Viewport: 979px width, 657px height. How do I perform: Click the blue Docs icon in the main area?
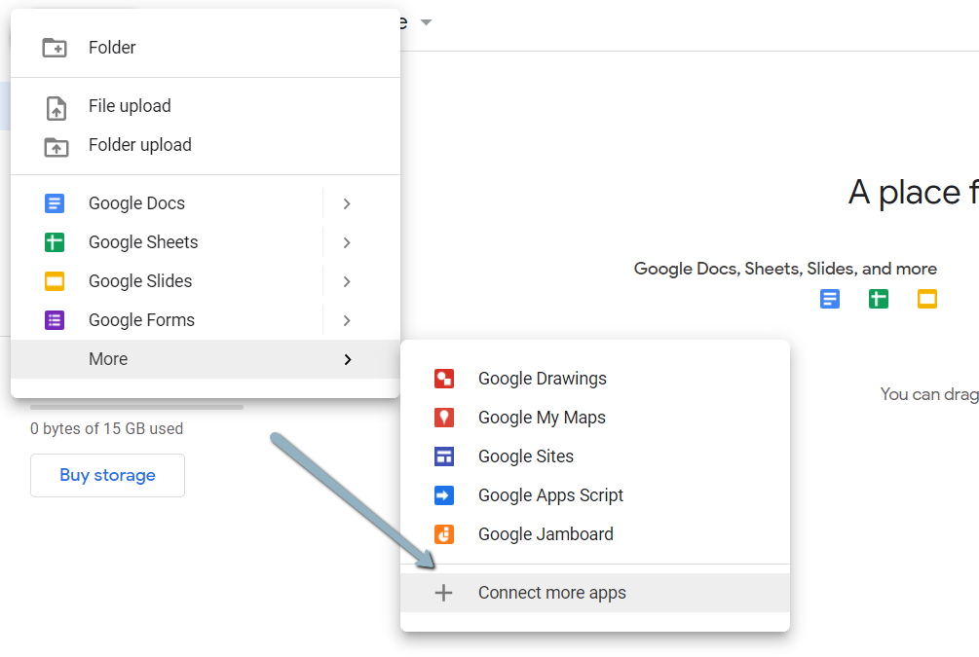(830, 299)
